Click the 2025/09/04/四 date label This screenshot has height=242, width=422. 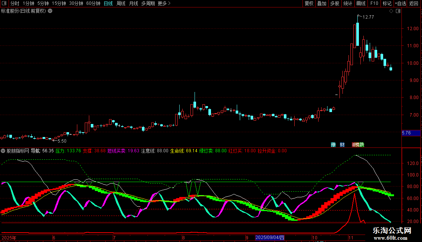pos(270,238)
